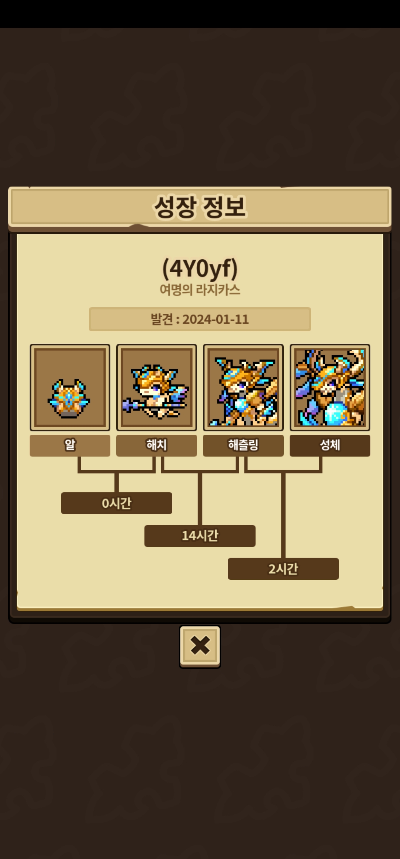400x859 pixels.
Task: Tap the 14시간 growth time box
Action: tap(200, 536)
